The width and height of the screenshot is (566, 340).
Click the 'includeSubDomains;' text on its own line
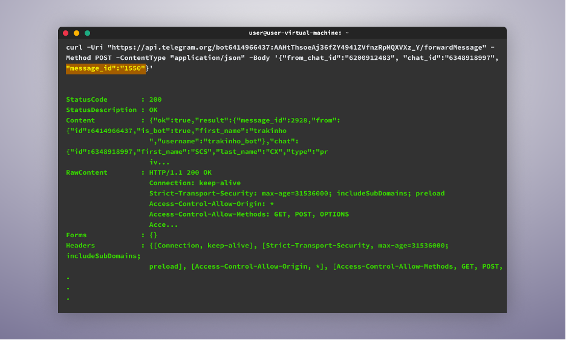(x=103, y=256)
